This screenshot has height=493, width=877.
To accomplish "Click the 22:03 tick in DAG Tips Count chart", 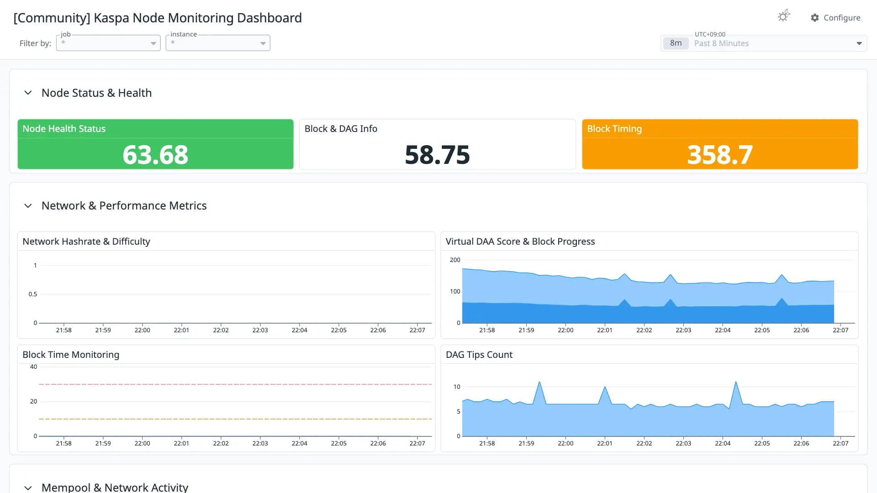I will [683, 443].
